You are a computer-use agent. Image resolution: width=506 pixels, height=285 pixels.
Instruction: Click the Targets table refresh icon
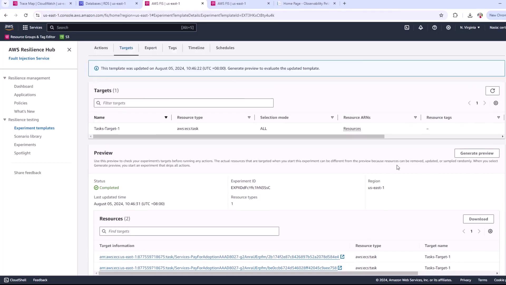(x=492, y=91)
